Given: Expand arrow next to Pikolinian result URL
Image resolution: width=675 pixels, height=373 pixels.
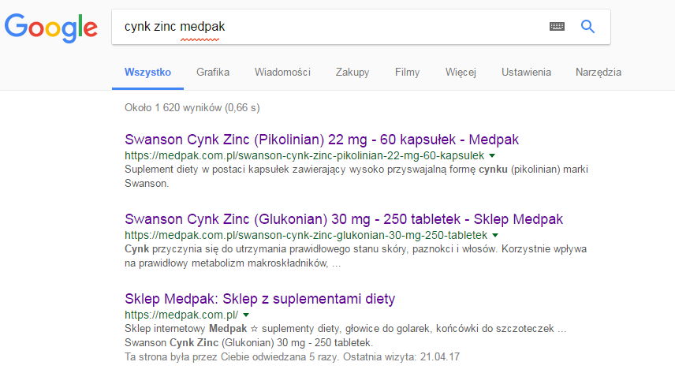Looking at the screenshot, I should click(x=492, y=156).
